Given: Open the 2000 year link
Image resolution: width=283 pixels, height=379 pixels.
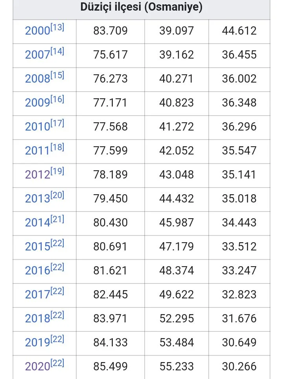Looking at the screenshot, I should click(x=37, y=31).
